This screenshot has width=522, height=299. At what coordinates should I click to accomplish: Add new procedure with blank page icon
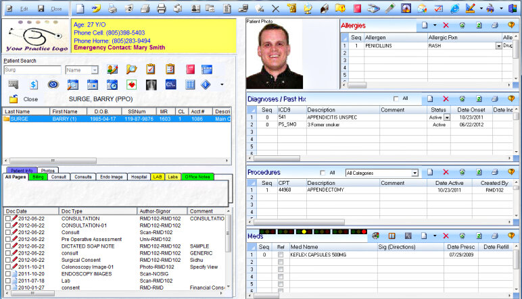pyautogui.click(x=429, y=173)
